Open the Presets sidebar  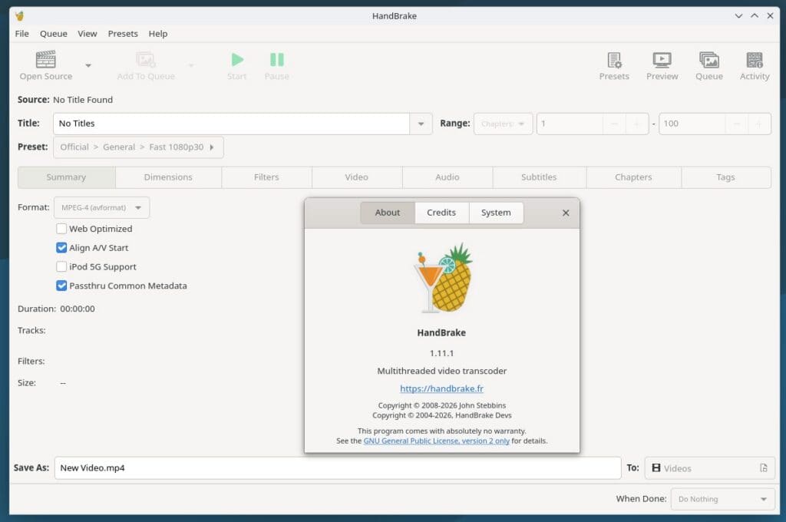tap(614, 64)
